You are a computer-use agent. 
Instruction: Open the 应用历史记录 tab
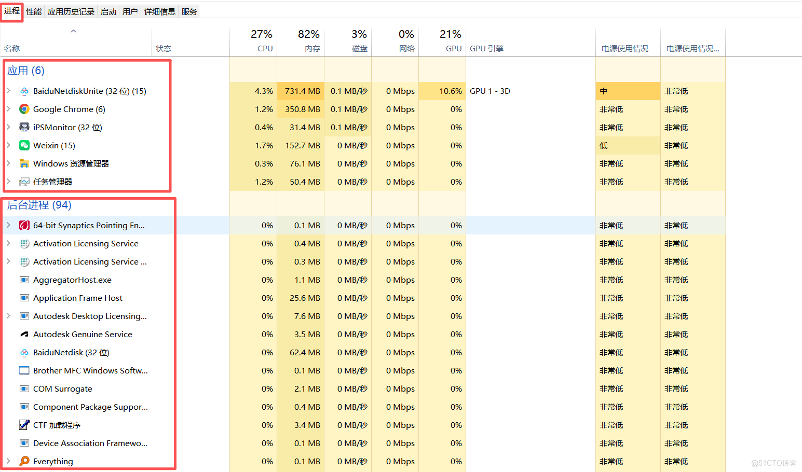point(71,11)
